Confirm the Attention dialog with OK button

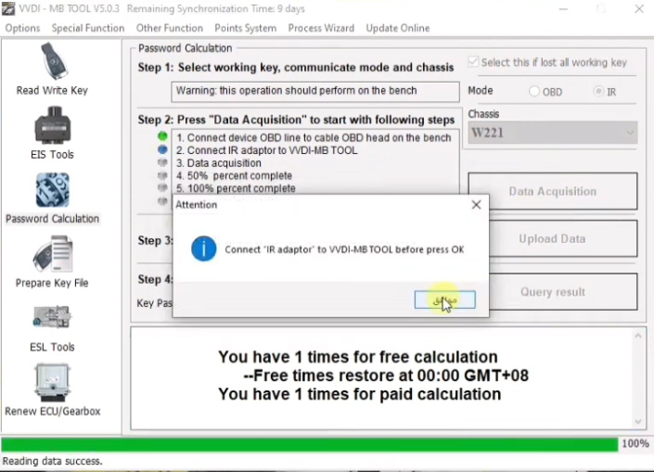tap(444, 300)
